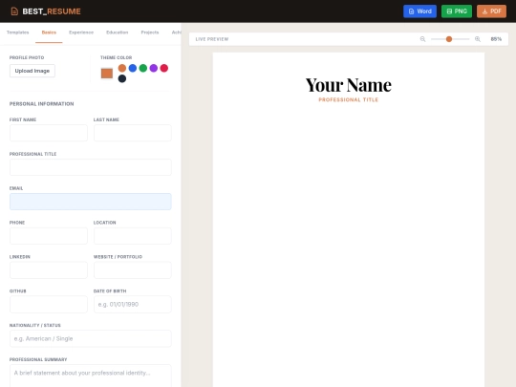Click the Nationality / Status field
Screen dimensions: 516x387
click(x=91, y=338)
